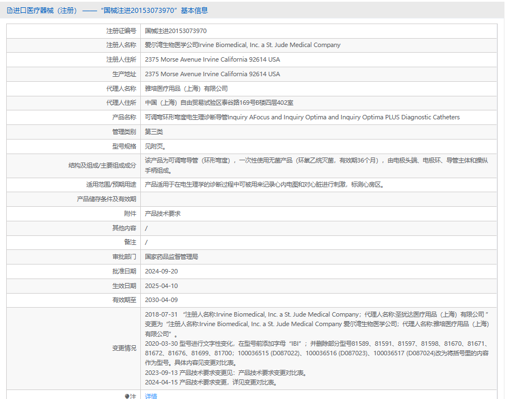Viewport: 505px width, 399px height.
Task: Click 雅培医疗用品（上海）有限公司 in 代理人名称 row
Action: pyautogui.click(x=186, y=89)
